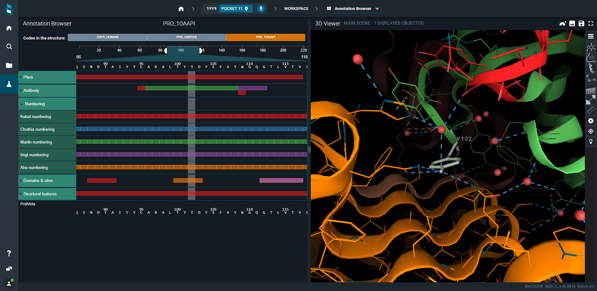Expand the 3D viewer to fullscreen
The width and height of the screenshot is (597, 291).
pyautogui.click(x=590, y=24)
